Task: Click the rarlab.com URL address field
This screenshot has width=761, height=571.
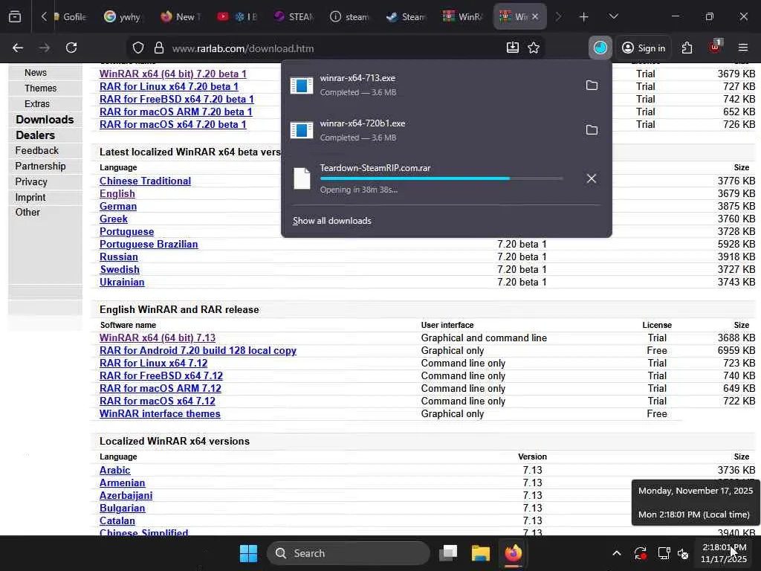Action: (x=335, y=48)
